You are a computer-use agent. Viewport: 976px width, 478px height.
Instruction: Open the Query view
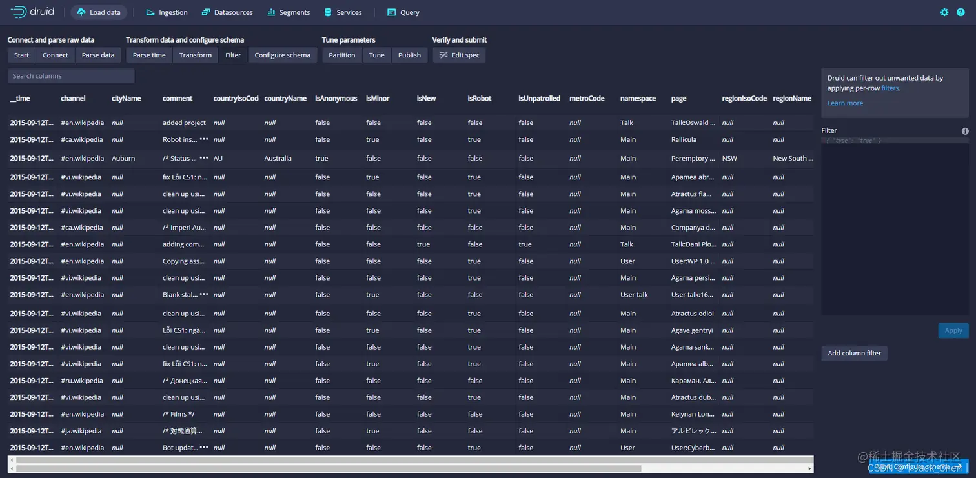pyautogui.click(x=403, y=12)
